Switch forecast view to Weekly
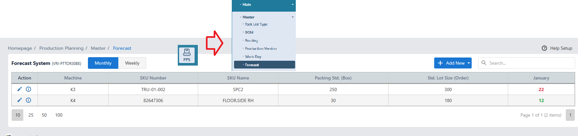 tap(132, 63)
